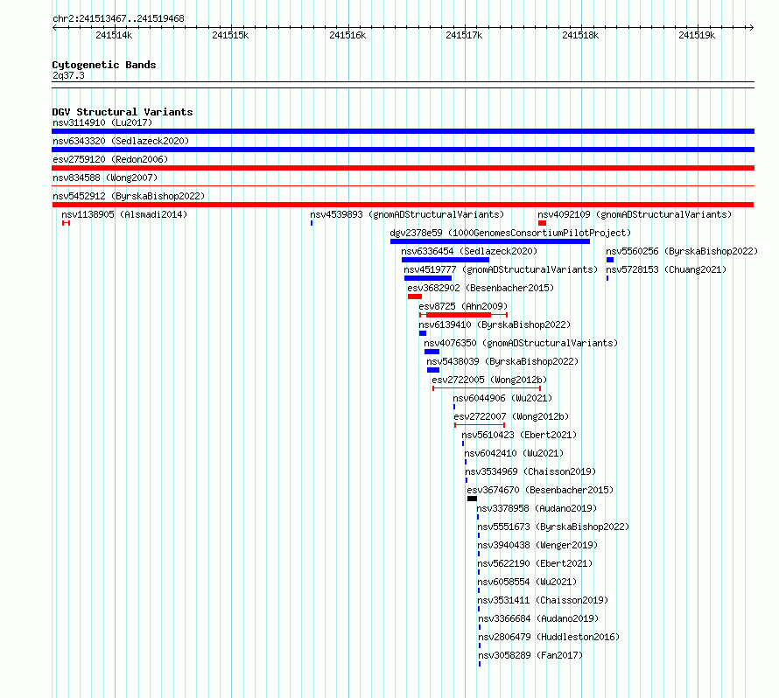Click the blue bar under nsv6336454
This screenshot has height=698, width=779.
click(x=446, y=260)
